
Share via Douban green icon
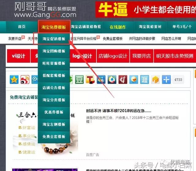point(79,80)
